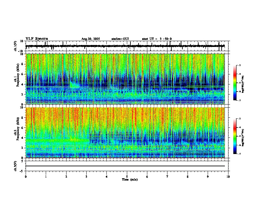Click the time axis tick label "7"
This screenshot has height=198, width=257.
[167, 176]
